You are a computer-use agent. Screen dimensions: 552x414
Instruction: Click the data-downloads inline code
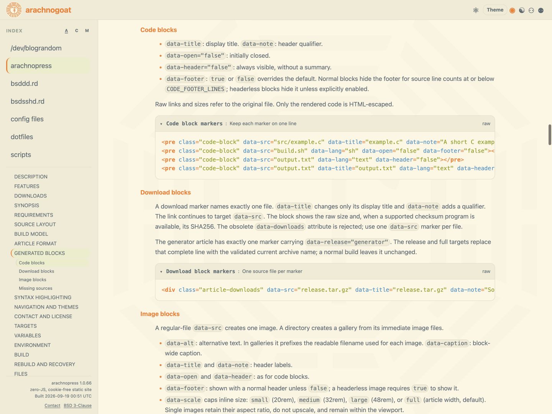click(x=280, y=227)
